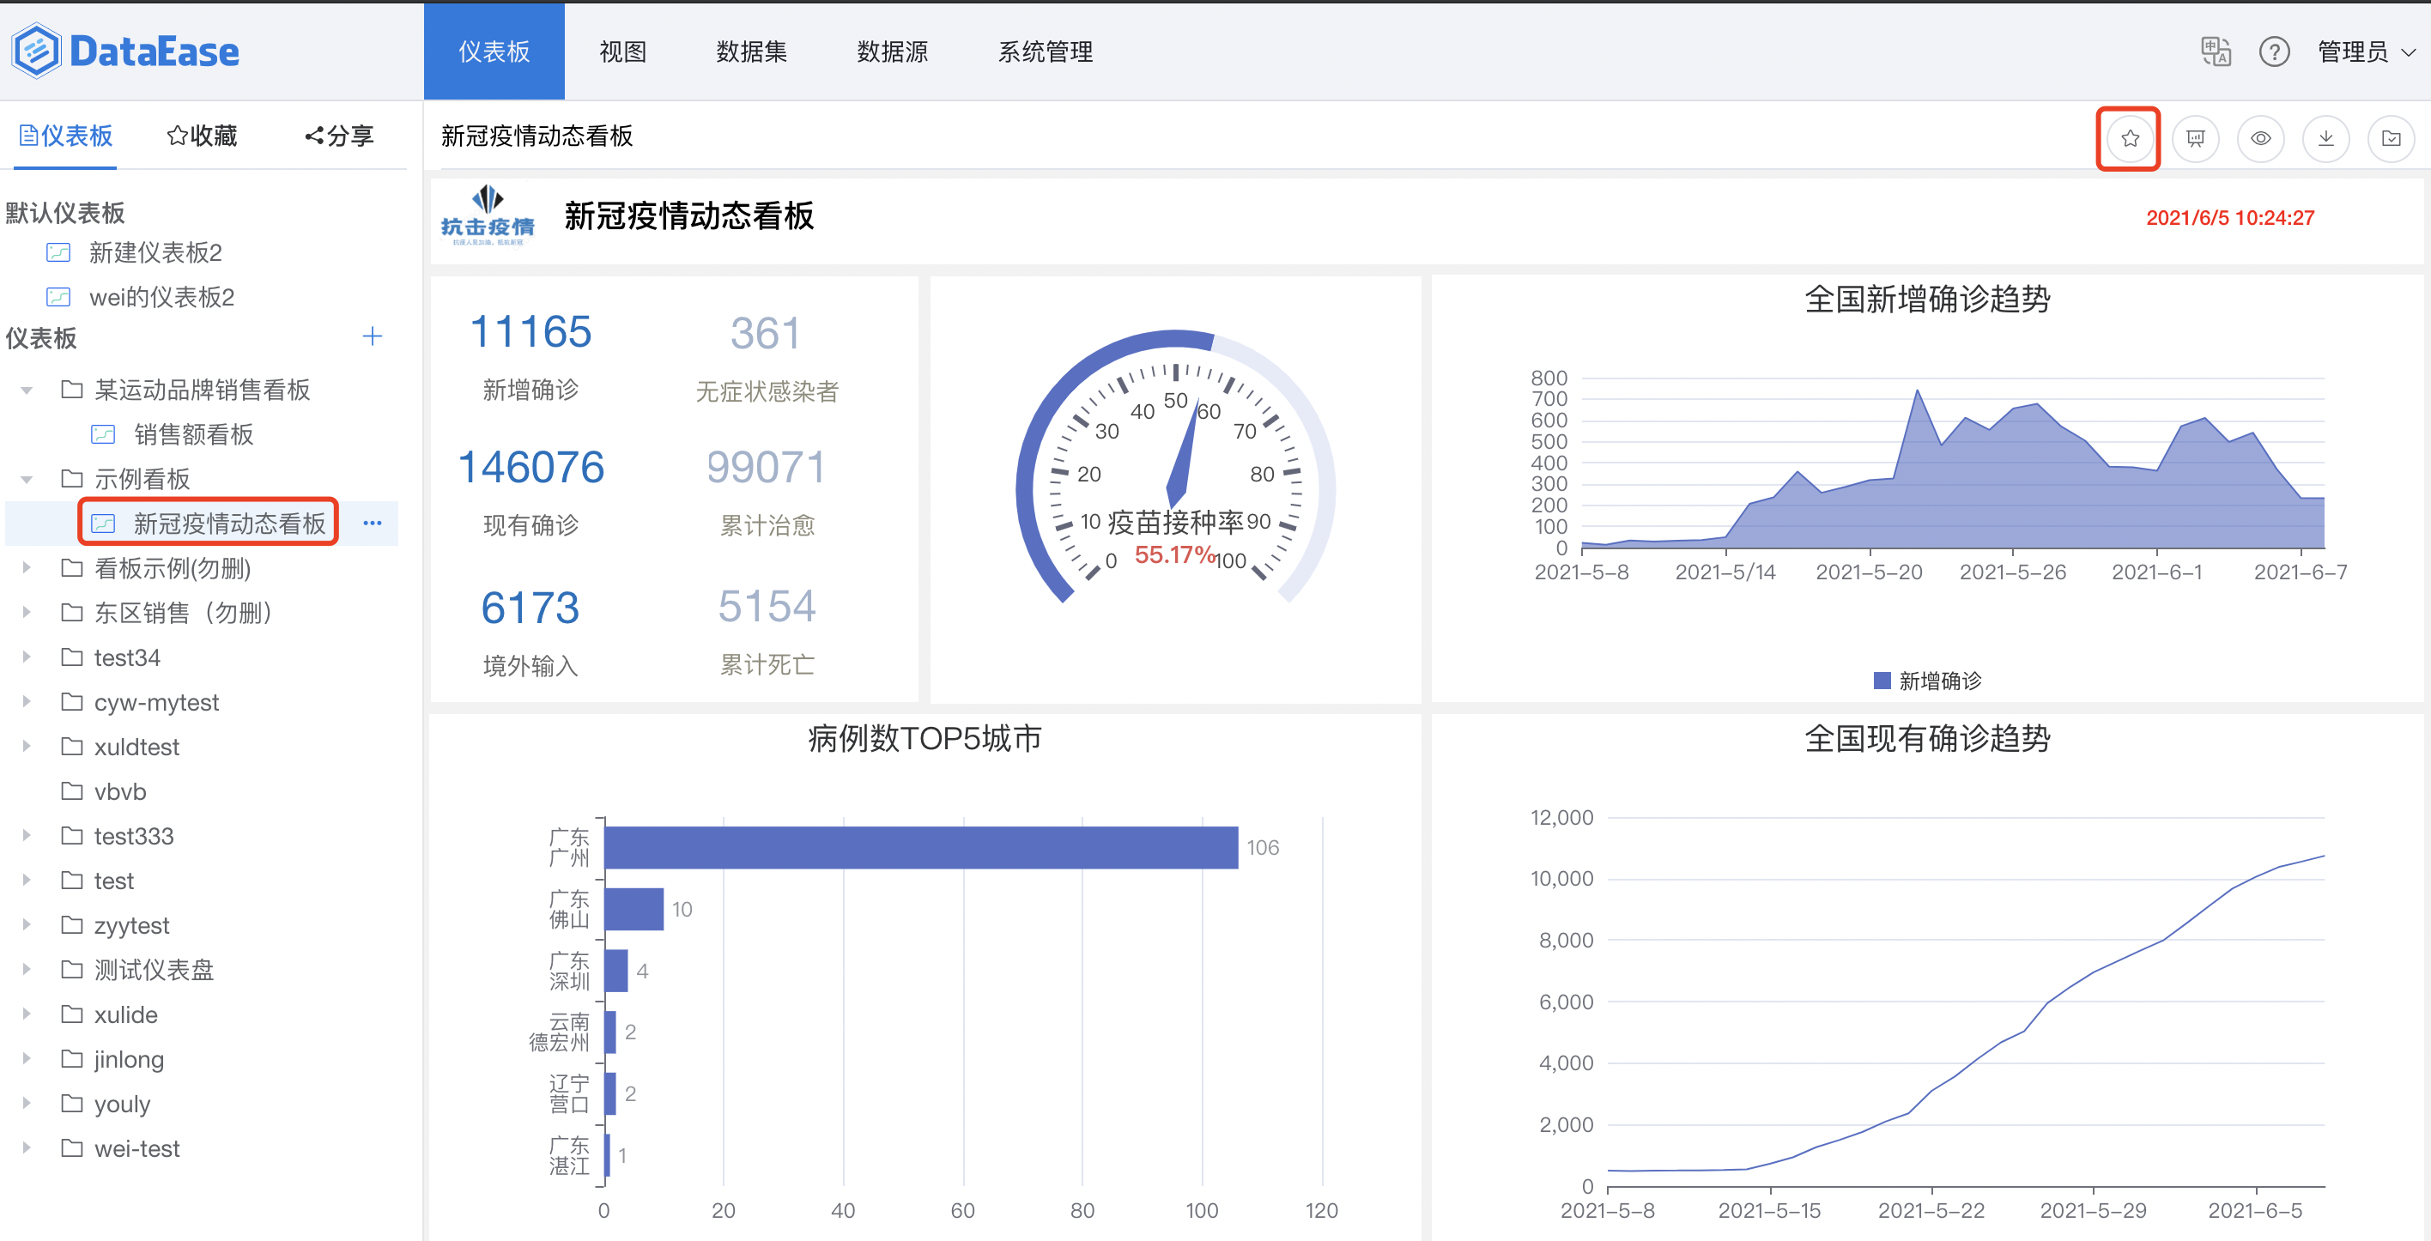This screenshot has width=2431, height=1241.
Task: Click the save-as-template folder icon
Action: 2391,139
